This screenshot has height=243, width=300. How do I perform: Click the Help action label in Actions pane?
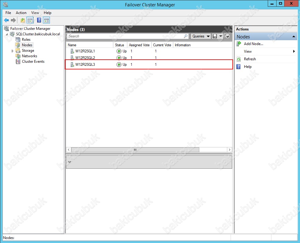[x=248, y=67]
